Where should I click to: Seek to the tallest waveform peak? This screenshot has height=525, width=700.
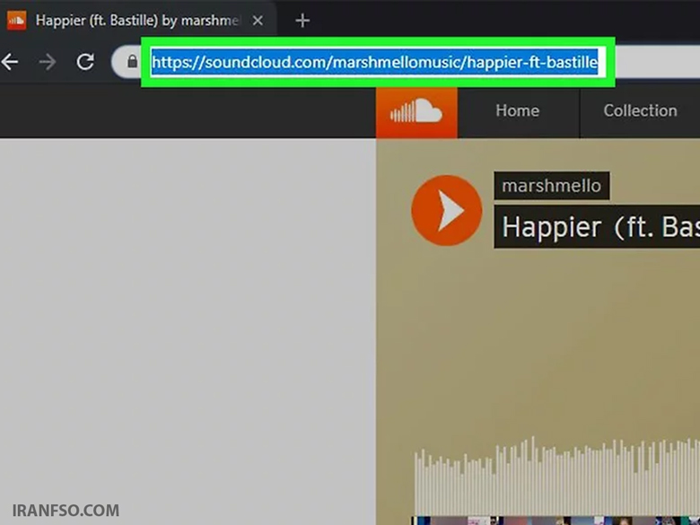532,477
